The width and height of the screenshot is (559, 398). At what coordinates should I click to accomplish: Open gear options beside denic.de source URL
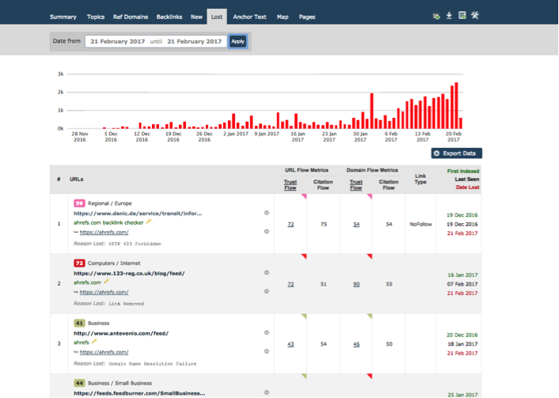click(x=266, y=213)
